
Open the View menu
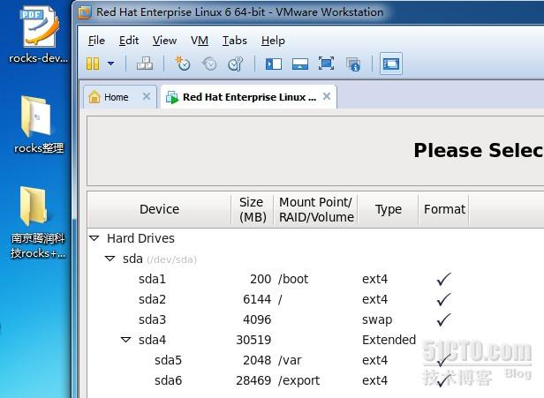click(164, 41)
